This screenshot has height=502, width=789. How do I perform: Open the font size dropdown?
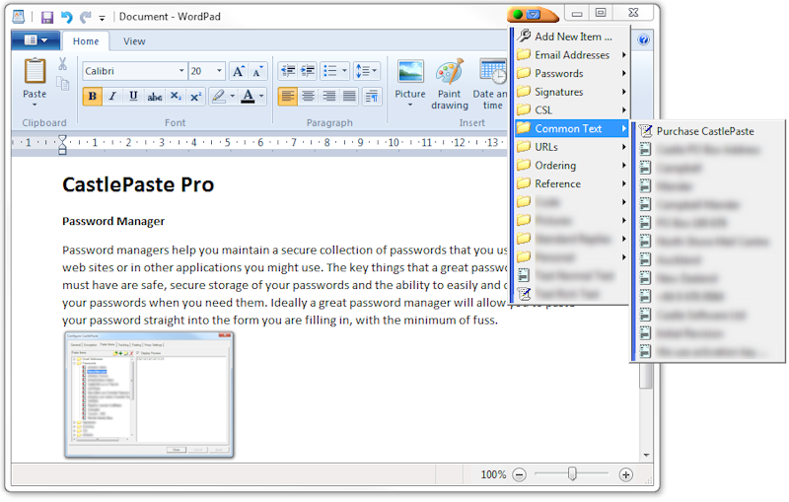click(220, 71)
